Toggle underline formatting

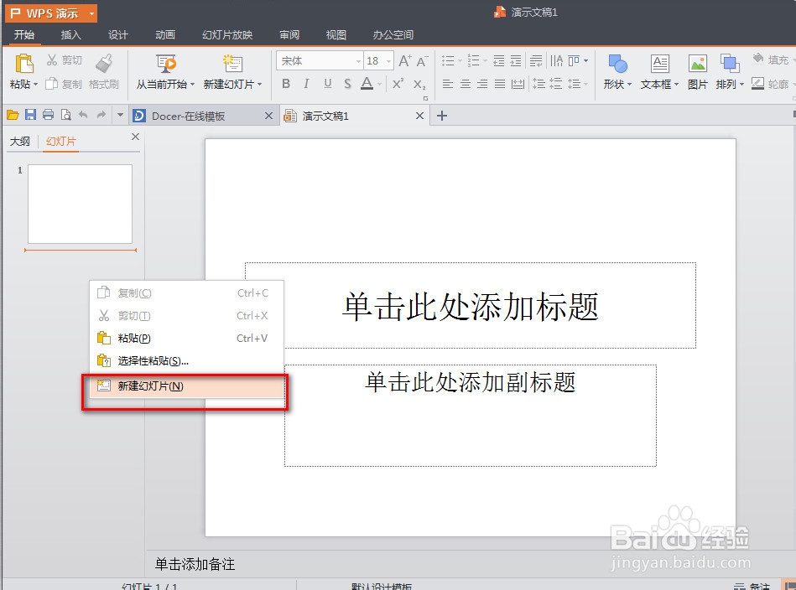click(x=327, y=84)
